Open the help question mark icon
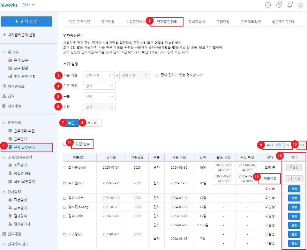 click(279, 5)
